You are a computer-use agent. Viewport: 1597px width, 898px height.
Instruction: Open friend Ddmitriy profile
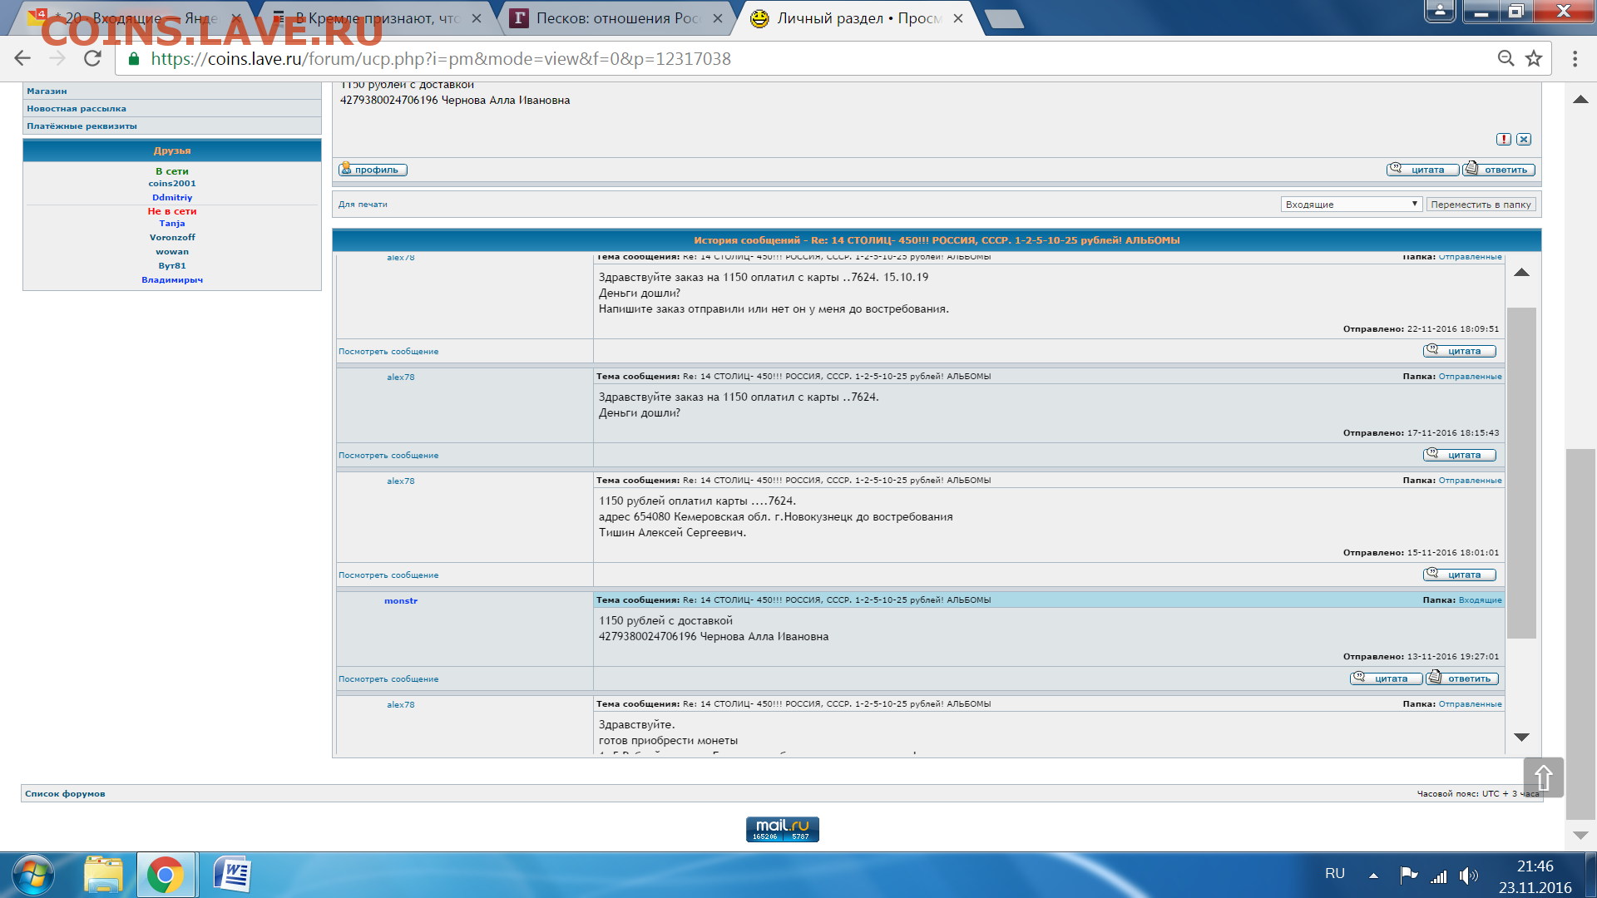coord(172,197)
